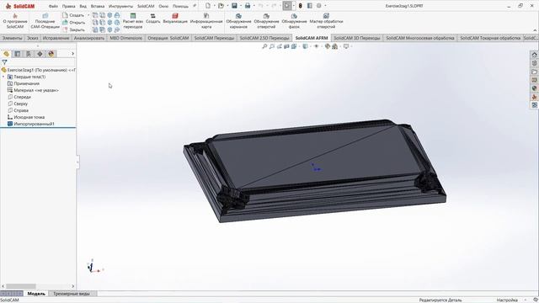
Task: Open Мастер обработки отверстий wizard
Action: click(x=326, y=21)
